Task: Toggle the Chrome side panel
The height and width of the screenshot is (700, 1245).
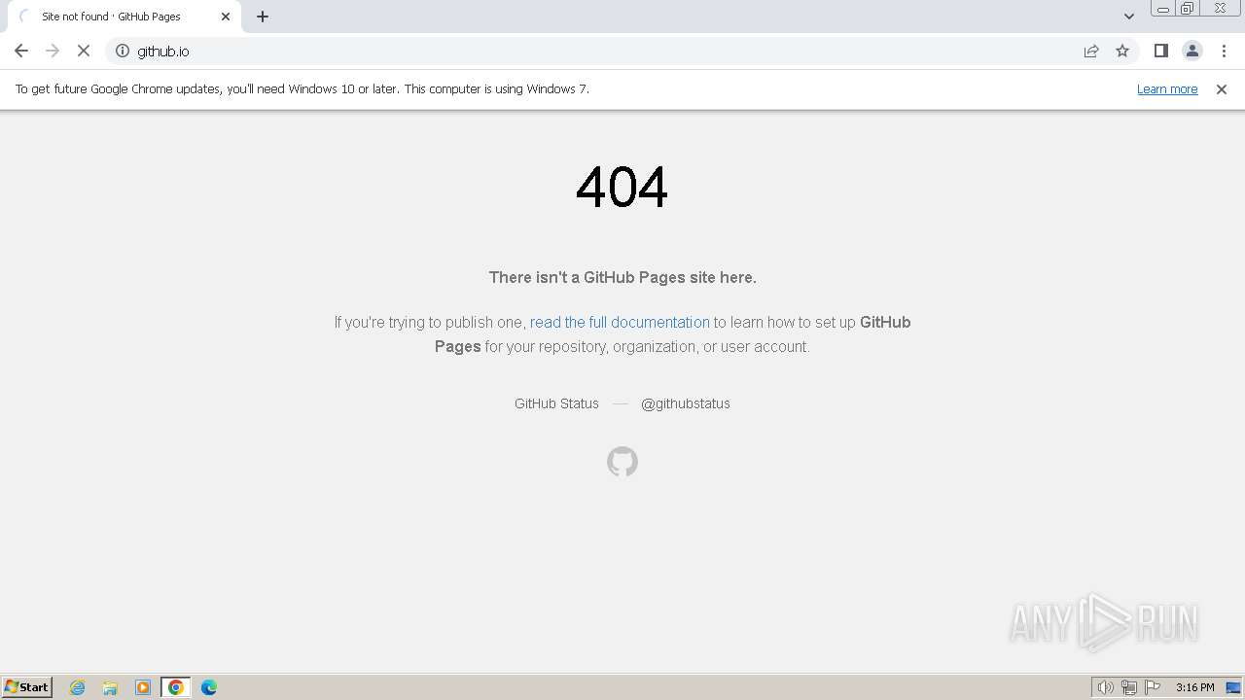Action: click(x=1160, y=51)
